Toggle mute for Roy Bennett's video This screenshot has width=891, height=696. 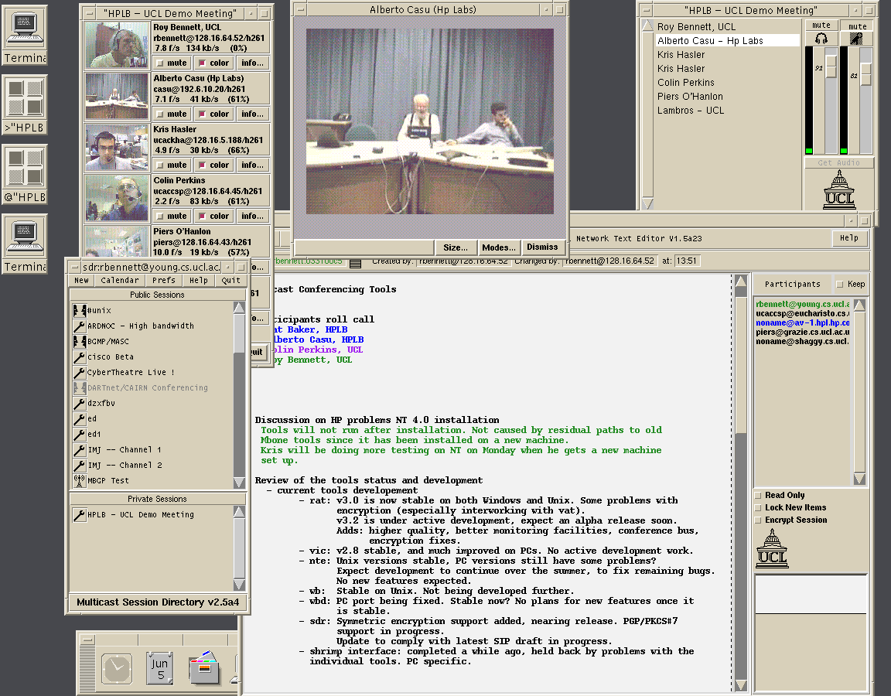click(172, 63)
